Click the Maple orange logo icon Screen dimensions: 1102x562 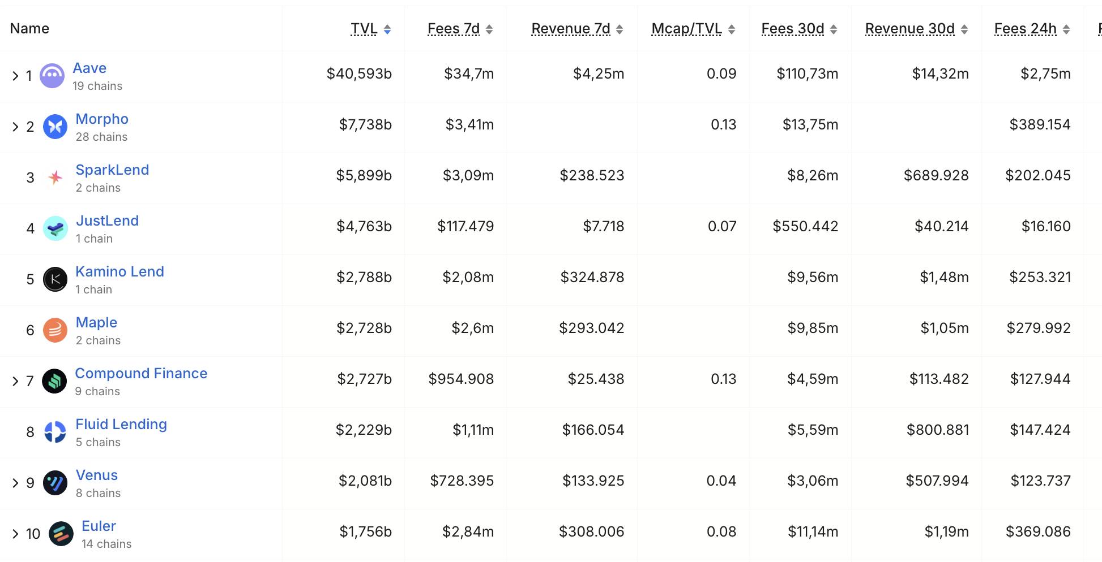pos(55,330)
